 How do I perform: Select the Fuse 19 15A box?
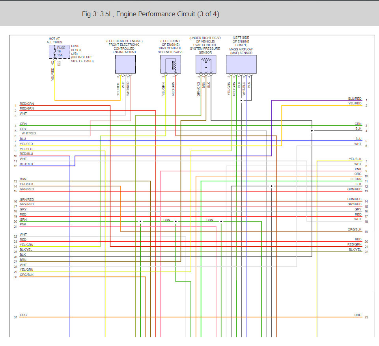[60, 52]
